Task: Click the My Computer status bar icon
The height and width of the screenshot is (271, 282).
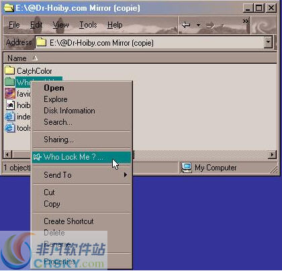Action: click(187, 168)
